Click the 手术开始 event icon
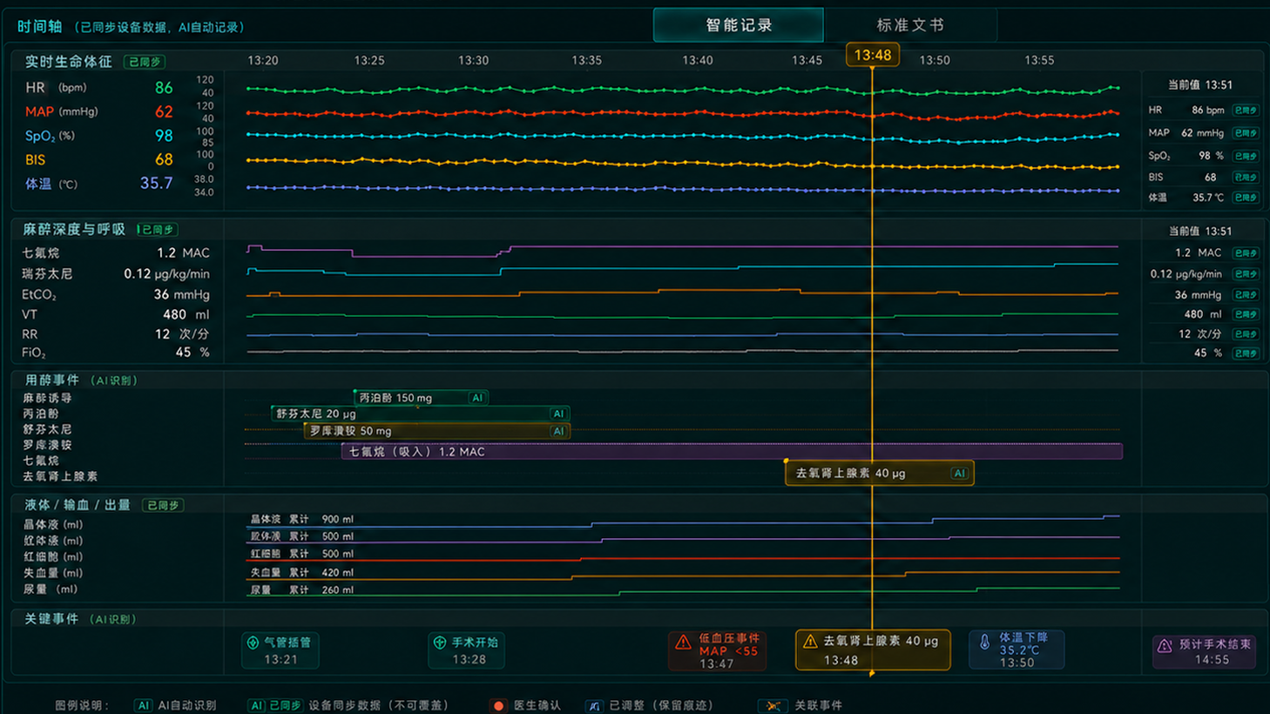 440,643
